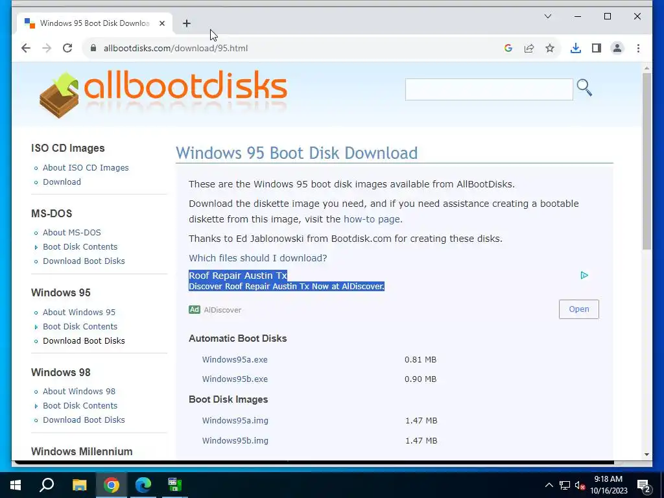Open network icon in system tray
The height and width of the screenshot is (498, 664).
coord(565,485)
